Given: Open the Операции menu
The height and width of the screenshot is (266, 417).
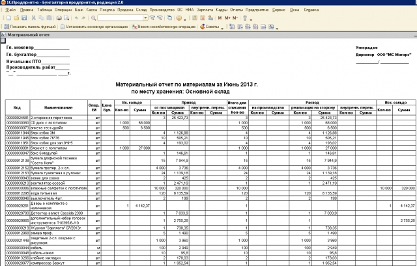Looking at the screenshot, I should coord(63,10).
